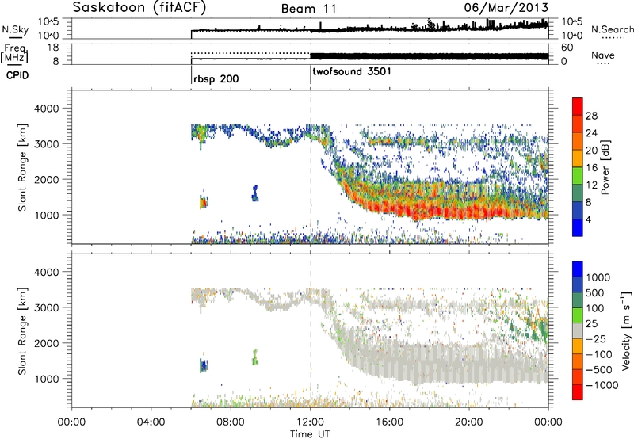Viewport: 634px width, 439px height.
Task: Select the "Beam 11" heading
Action: tap(308, 9)
